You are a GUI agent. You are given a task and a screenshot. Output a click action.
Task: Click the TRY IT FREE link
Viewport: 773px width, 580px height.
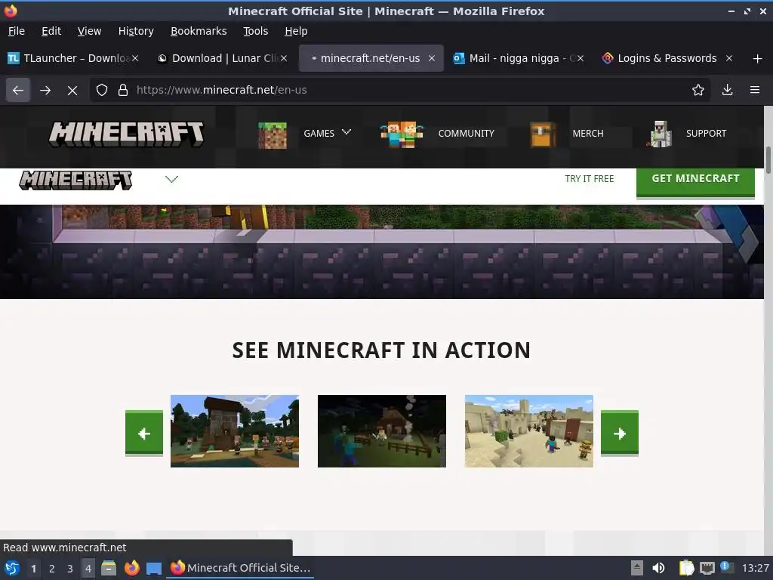click(589, 178)
